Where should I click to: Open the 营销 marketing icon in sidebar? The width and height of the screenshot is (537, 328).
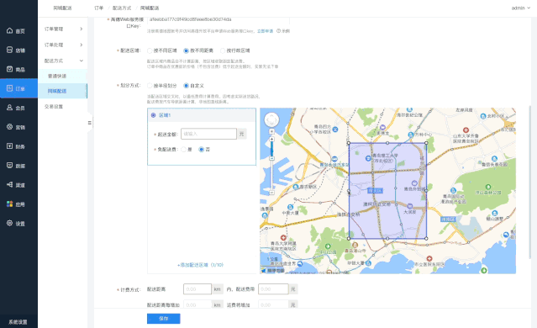(9, 127)
